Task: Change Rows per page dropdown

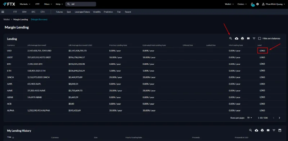Action: 249,118
